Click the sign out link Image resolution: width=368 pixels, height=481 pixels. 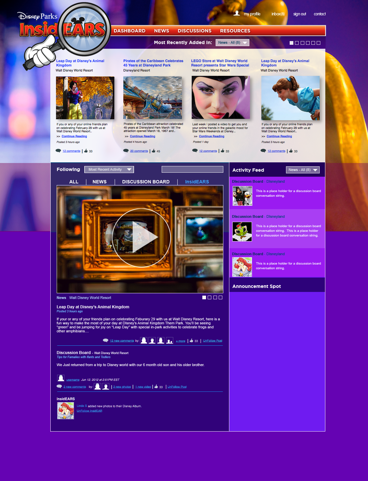[x=300, y=14]
